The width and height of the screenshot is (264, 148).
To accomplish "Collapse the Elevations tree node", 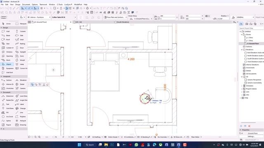I will 242,50.
